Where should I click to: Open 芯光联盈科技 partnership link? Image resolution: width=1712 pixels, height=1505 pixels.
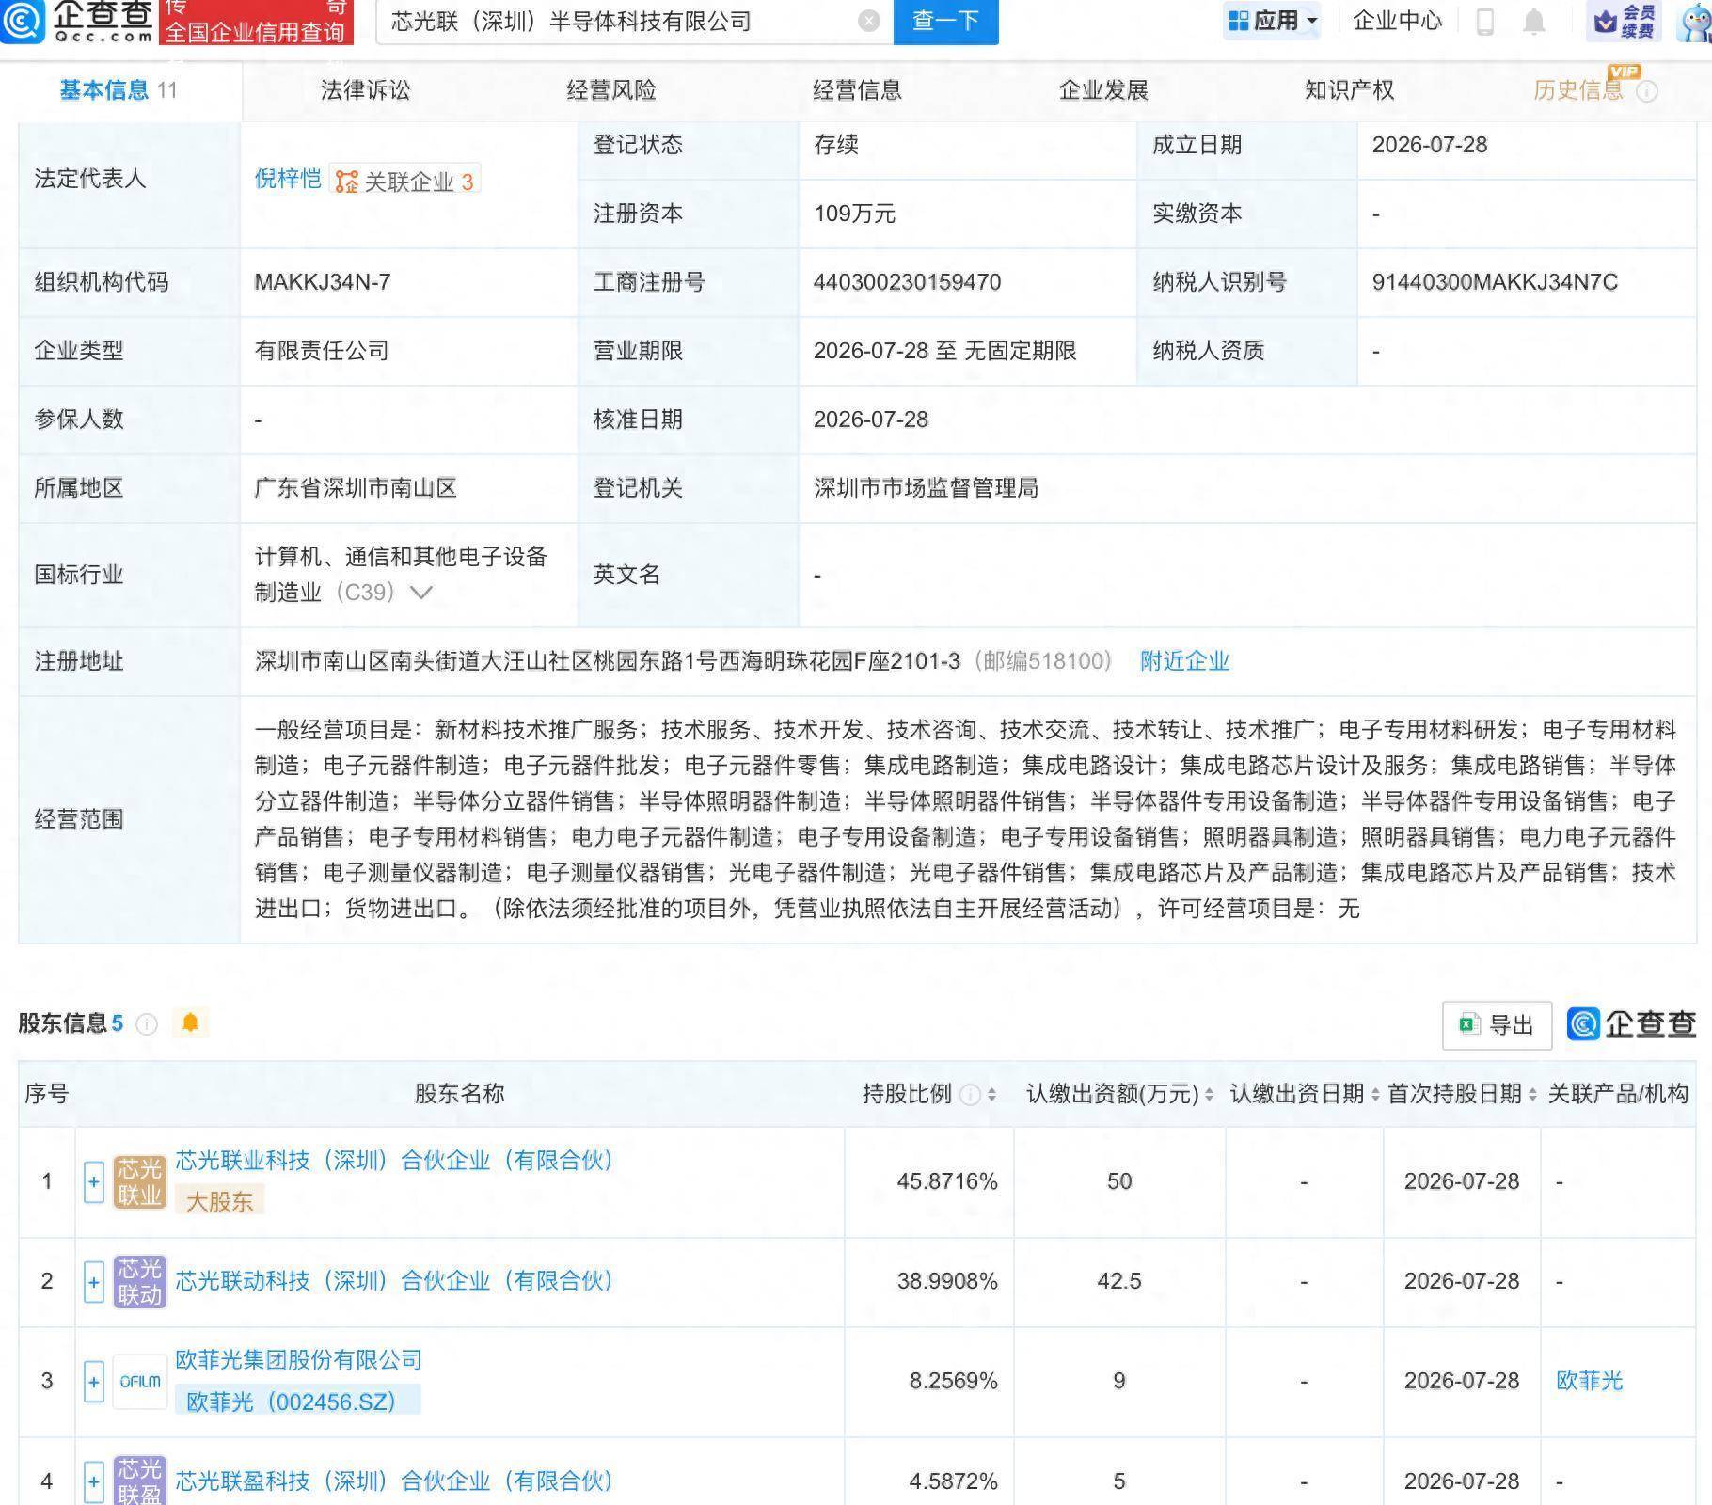pos(394,1481)
